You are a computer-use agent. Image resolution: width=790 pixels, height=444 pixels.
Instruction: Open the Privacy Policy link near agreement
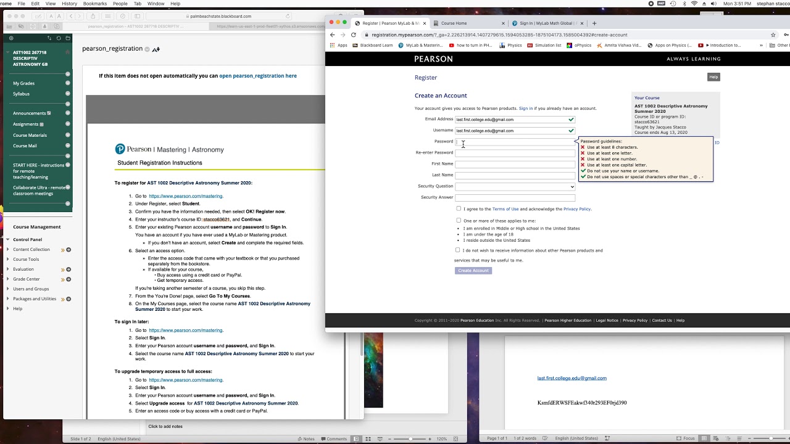[x=576, y=209]
